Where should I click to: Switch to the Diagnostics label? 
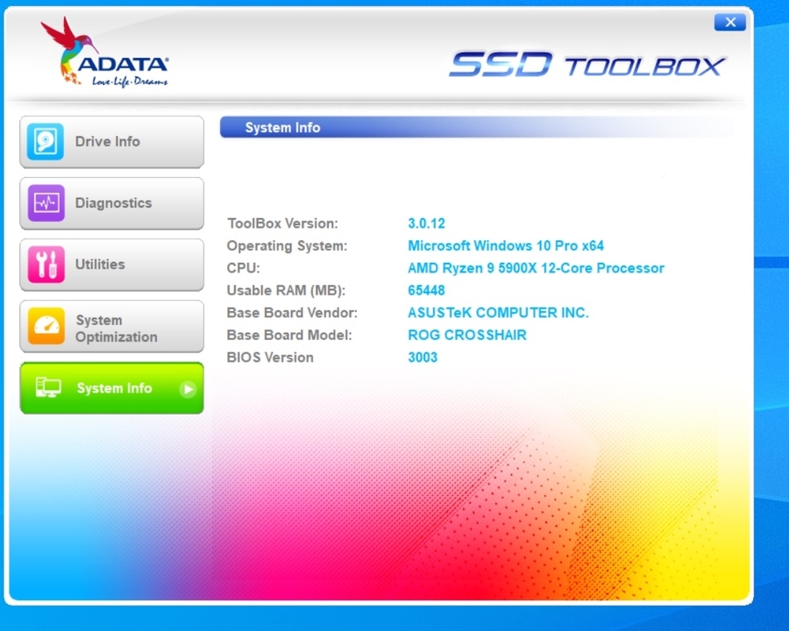(x=113, y=202)
